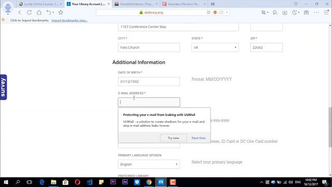Expand the screenshot tool dropdown caret

pos(268,12)
